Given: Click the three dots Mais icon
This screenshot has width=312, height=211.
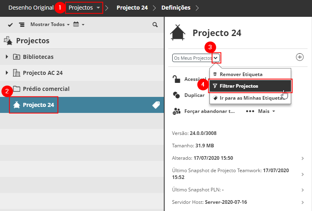Looking at the screenshot, I should point(250,111).
